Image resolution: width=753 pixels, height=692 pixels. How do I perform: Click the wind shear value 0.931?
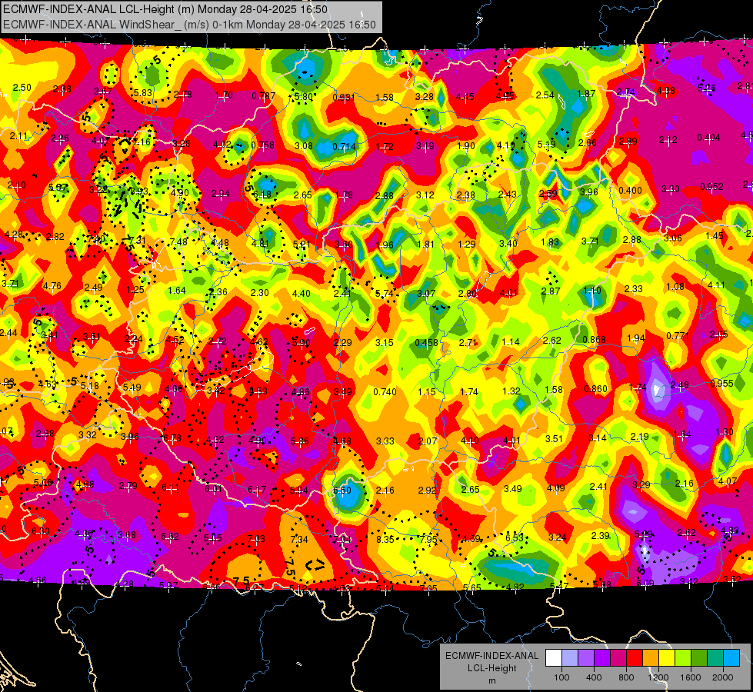tap(344, 98)
